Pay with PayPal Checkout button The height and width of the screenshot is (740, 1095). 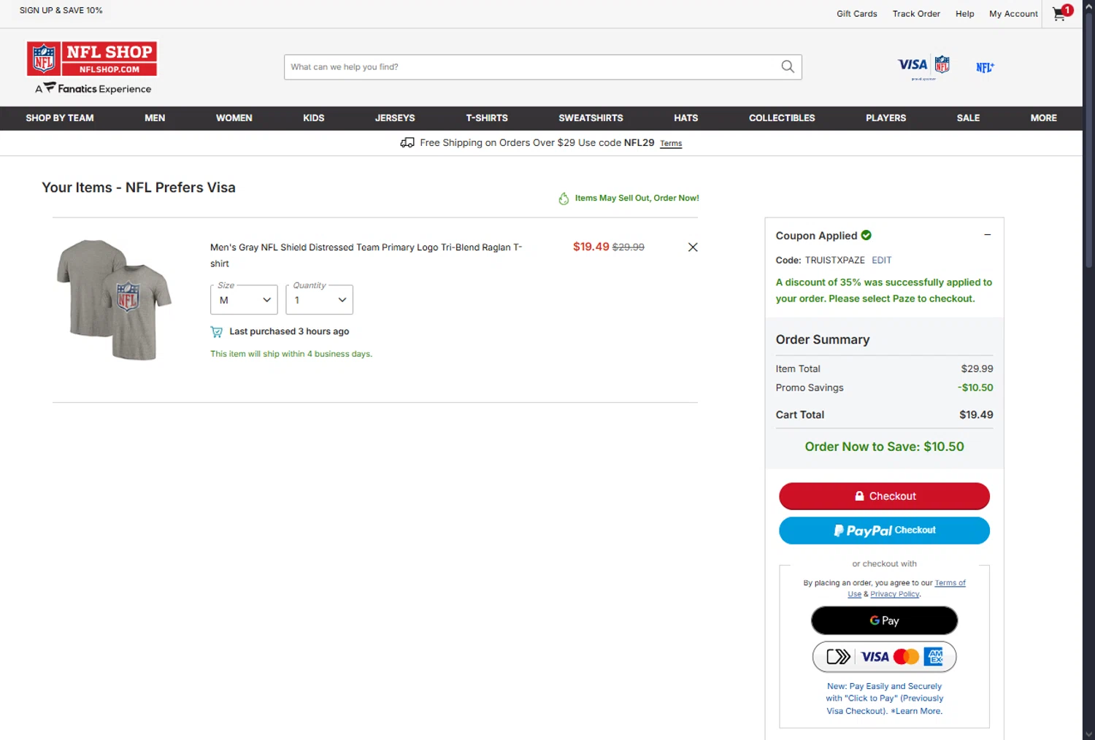(884, 531)
